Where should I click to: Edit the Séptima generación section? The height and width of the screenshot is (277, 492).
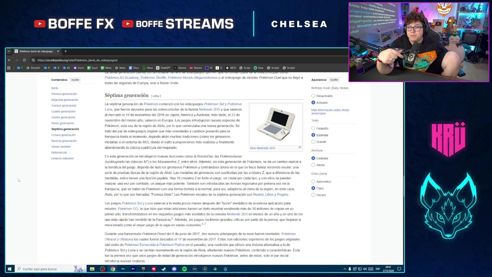click(x=156, y=96)
